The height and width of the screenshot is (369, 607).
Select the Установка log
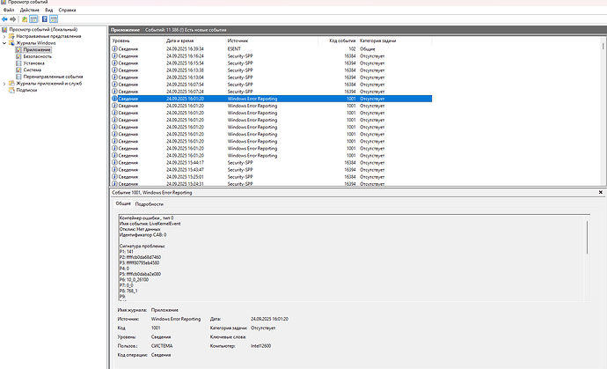pyautogui.click(x=35, y=63)
